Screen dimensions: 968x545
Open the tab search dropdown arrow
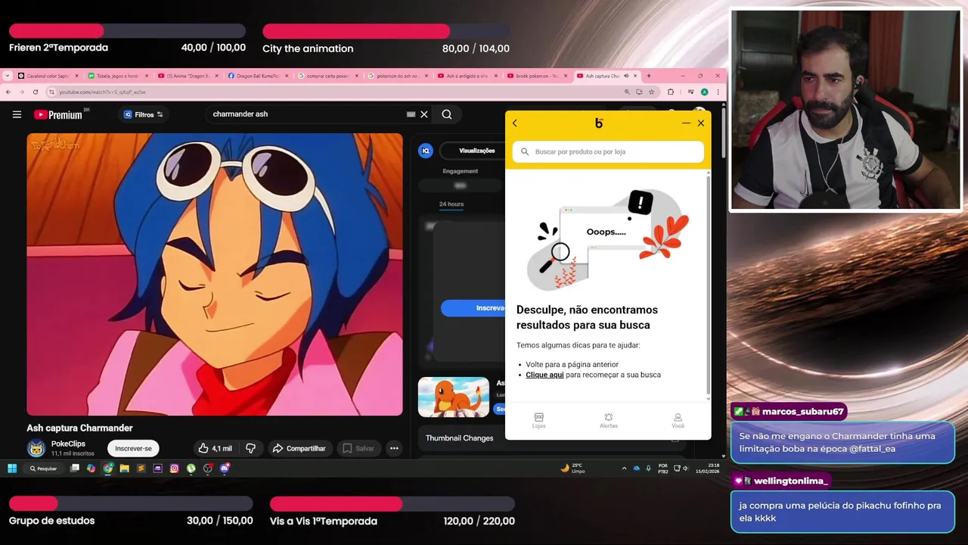(7, 76)
